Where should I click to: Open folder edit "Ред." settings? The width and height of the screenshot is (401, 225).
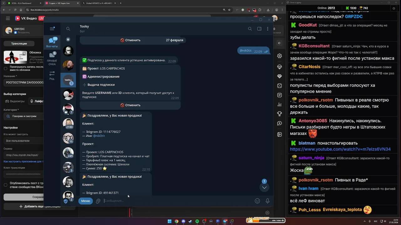52,76
